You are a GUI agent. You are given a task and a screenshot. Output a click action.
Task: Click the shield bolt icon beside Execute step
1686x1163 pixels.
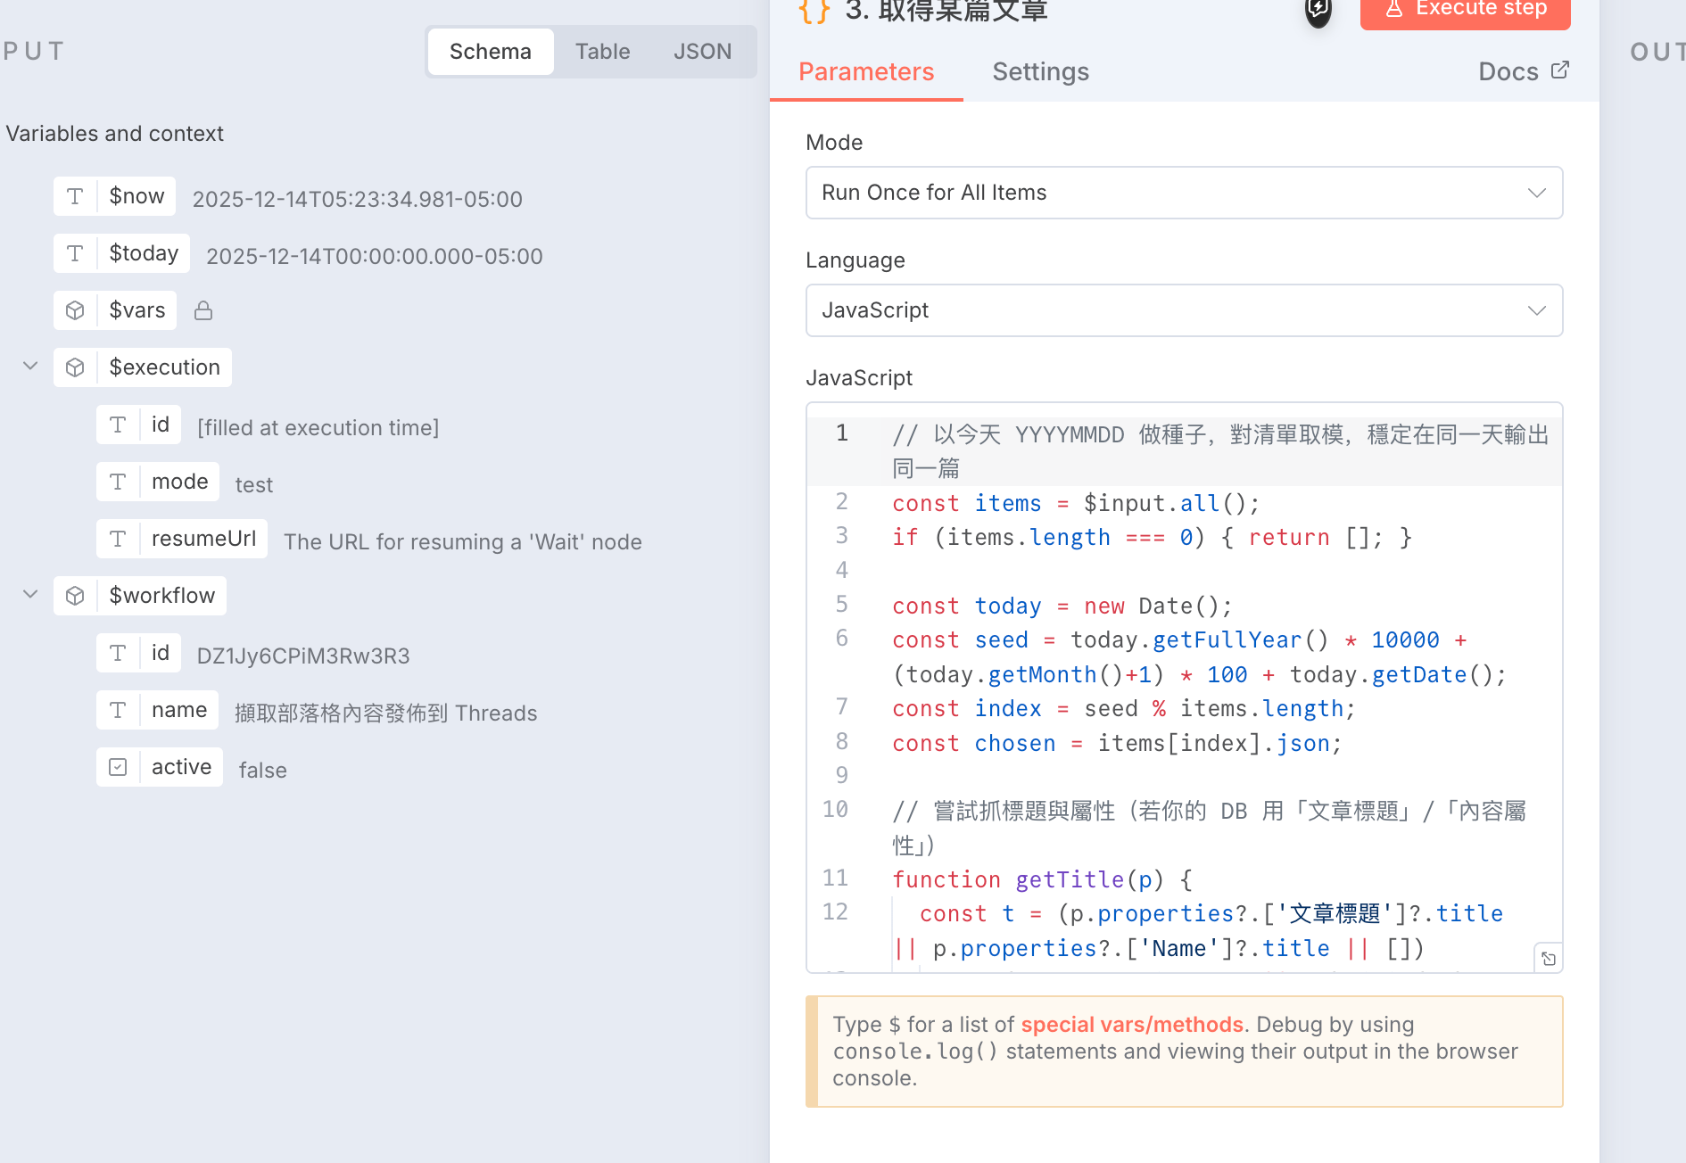click(1318, 11)
